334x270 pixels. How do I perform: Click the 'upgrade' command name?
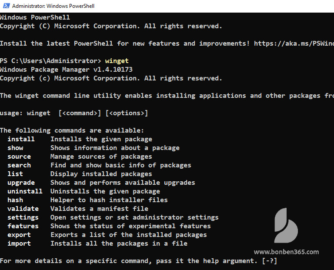pos(21,183)
